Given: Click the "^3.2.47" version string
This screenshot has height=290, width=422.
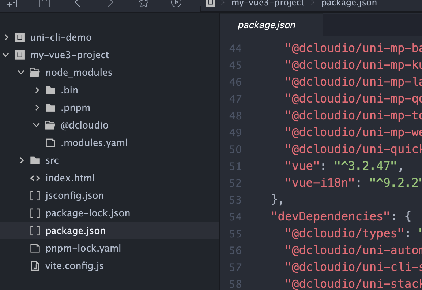Looking at the screenshot, I should tap(365, 166).
